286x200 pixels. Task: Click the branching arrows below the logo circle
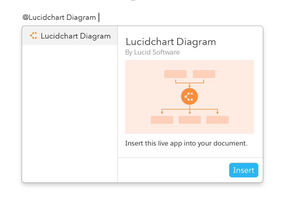(x=189, y=109)
